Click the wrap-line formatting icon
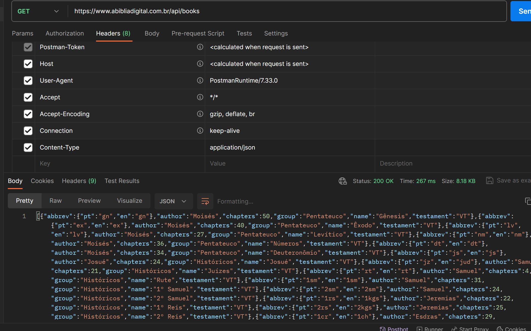The width and height of the screenshot is (531, 331). point(205,201)
